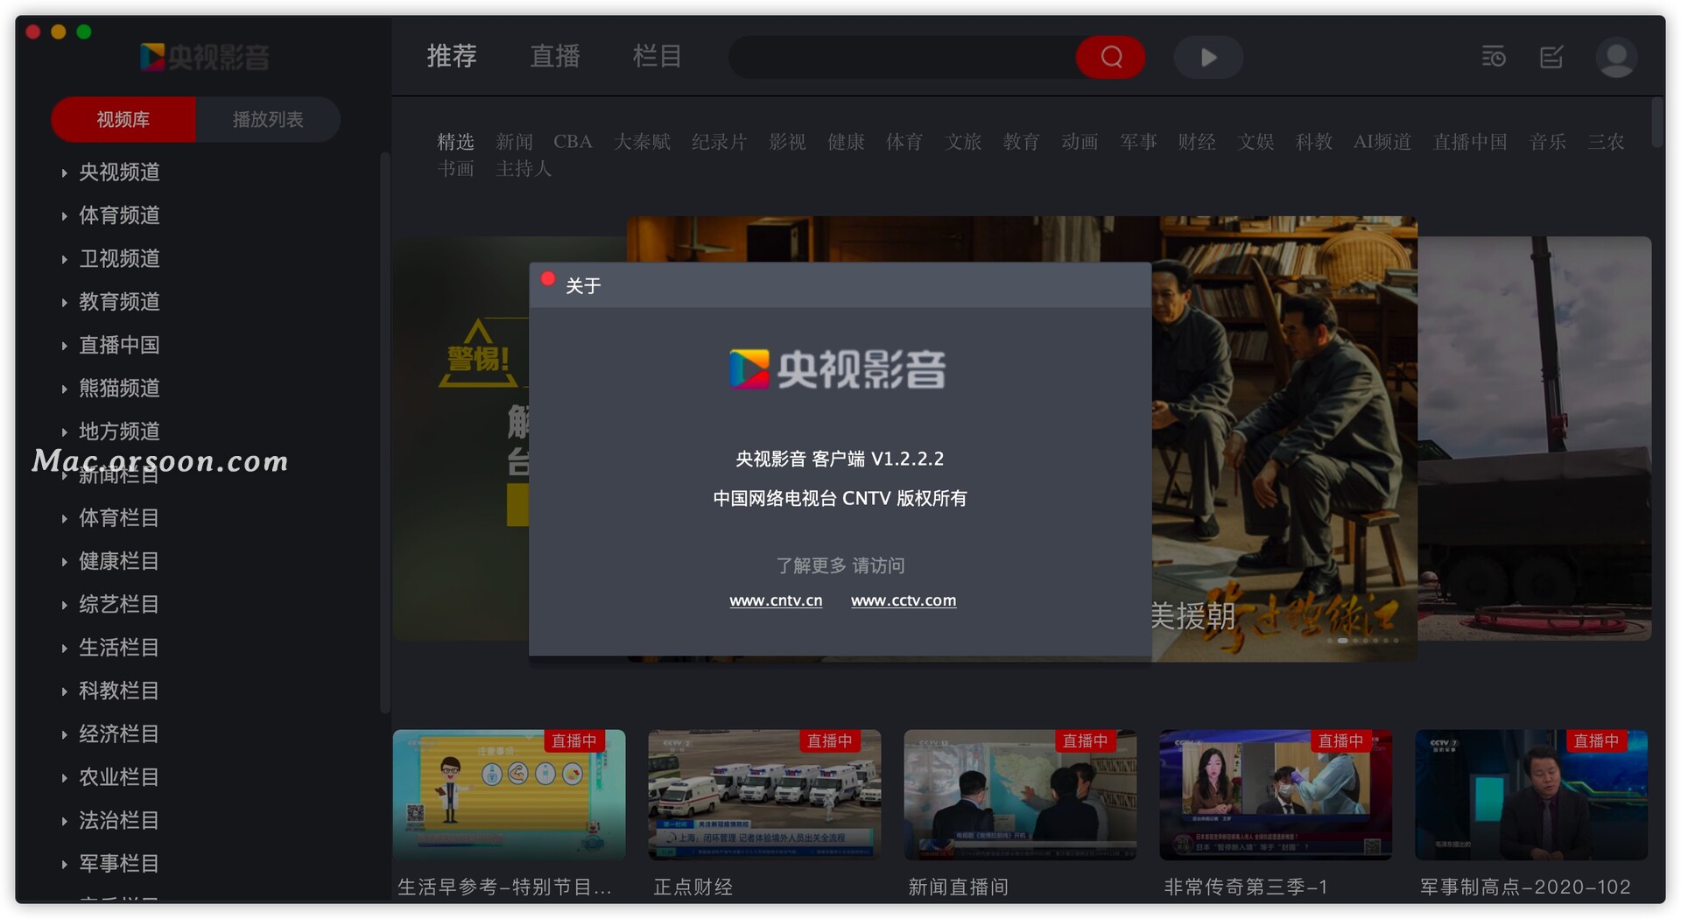1681x919 pixels.
Task: Open the user account avatar
Action: tap(1616, 57)
